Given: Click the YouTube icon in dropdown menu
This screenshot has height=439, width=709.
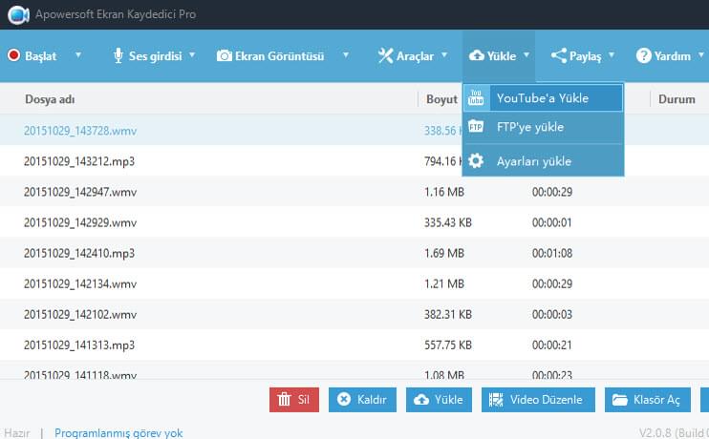Looking at the screenshot, I should pyautogui.click(x=476, y=98).
